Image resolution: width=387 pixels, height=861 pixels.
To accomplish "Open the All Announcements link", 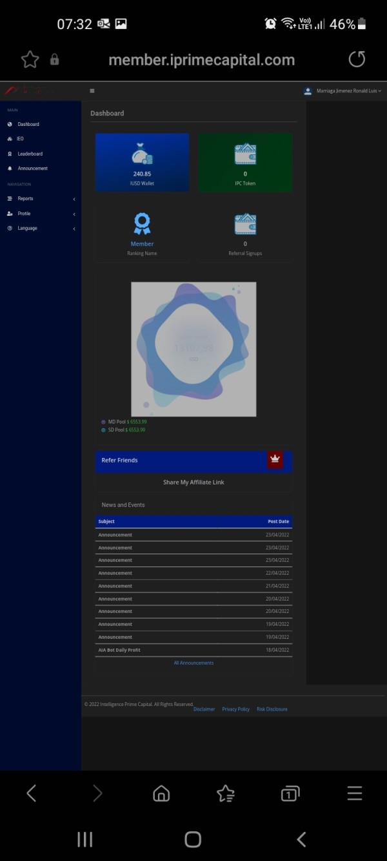I will pos(193,663).
